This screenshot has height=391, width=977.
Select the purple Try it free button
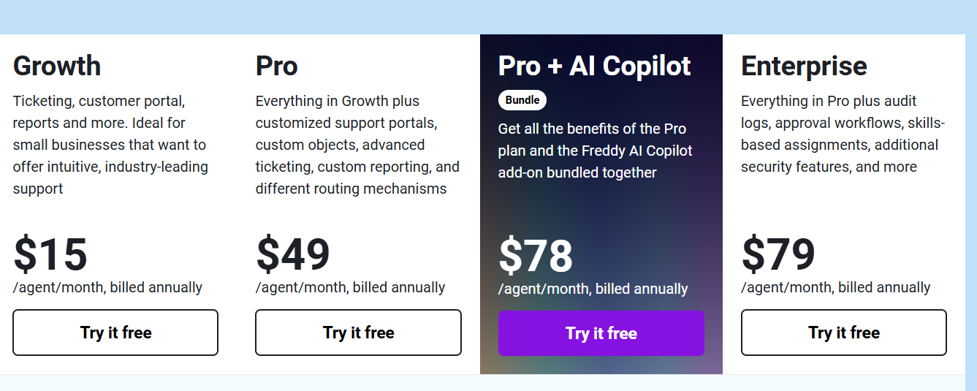coord(601,333)
